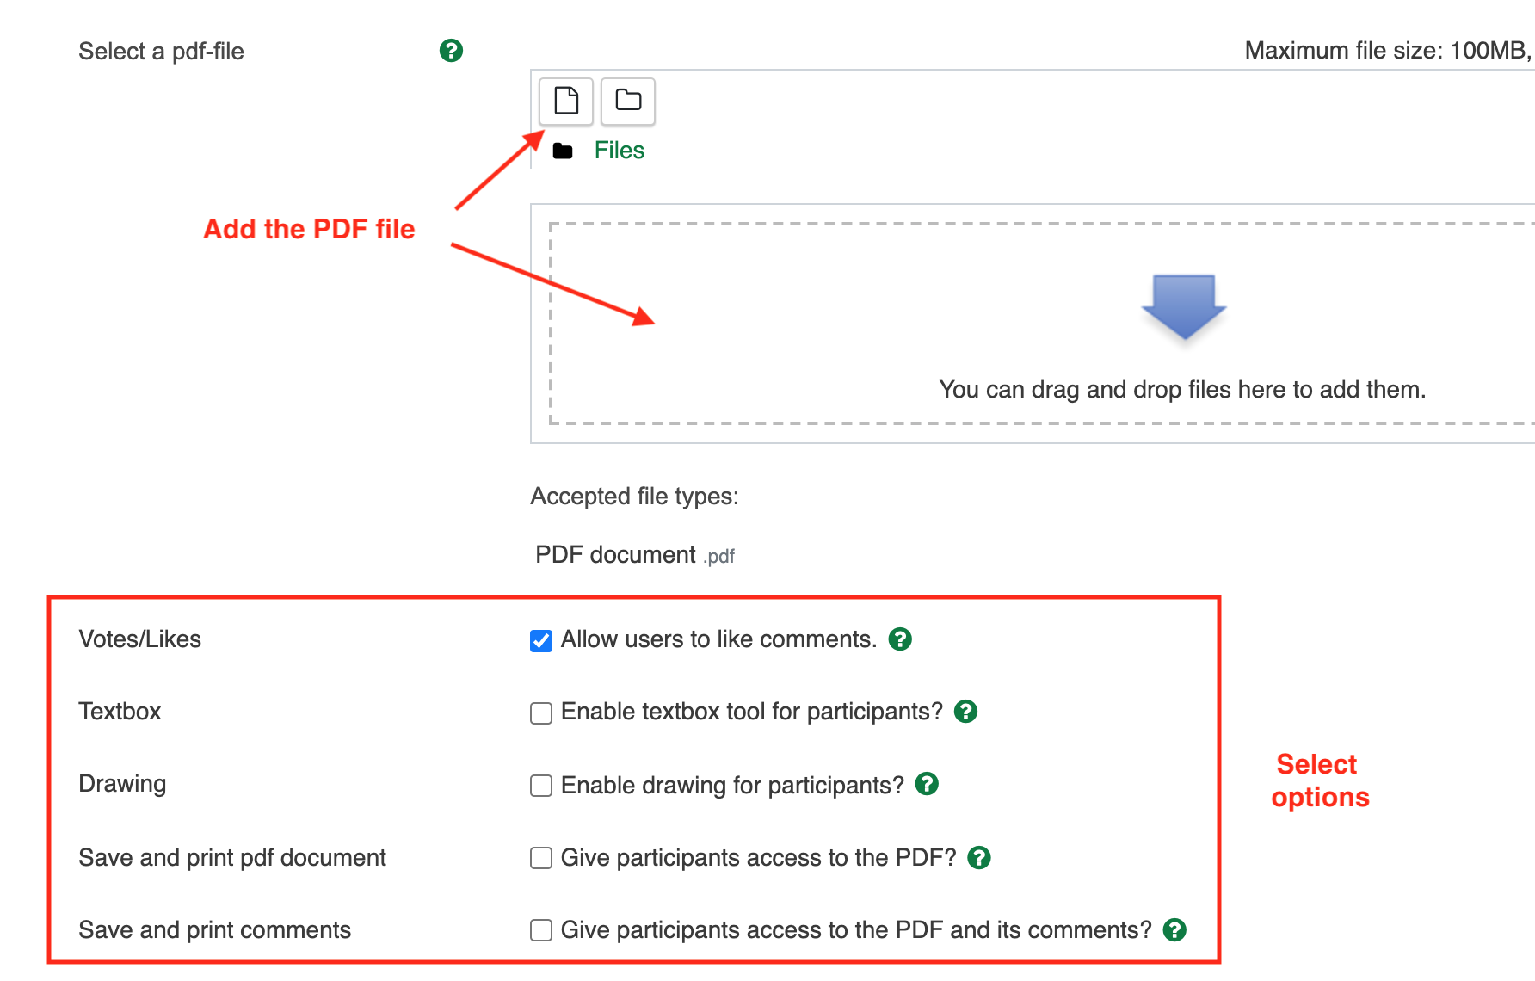Viewport: 1535px width, 981px height.
Task: Check access to PDF and its comments
Action: 541,930
